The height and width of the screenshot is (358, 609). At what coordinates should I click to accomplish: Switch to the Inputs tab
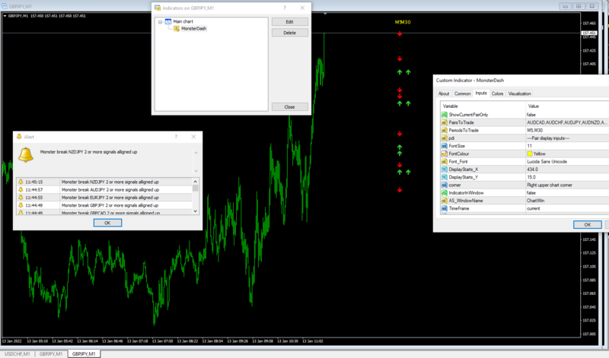[481, 93]
